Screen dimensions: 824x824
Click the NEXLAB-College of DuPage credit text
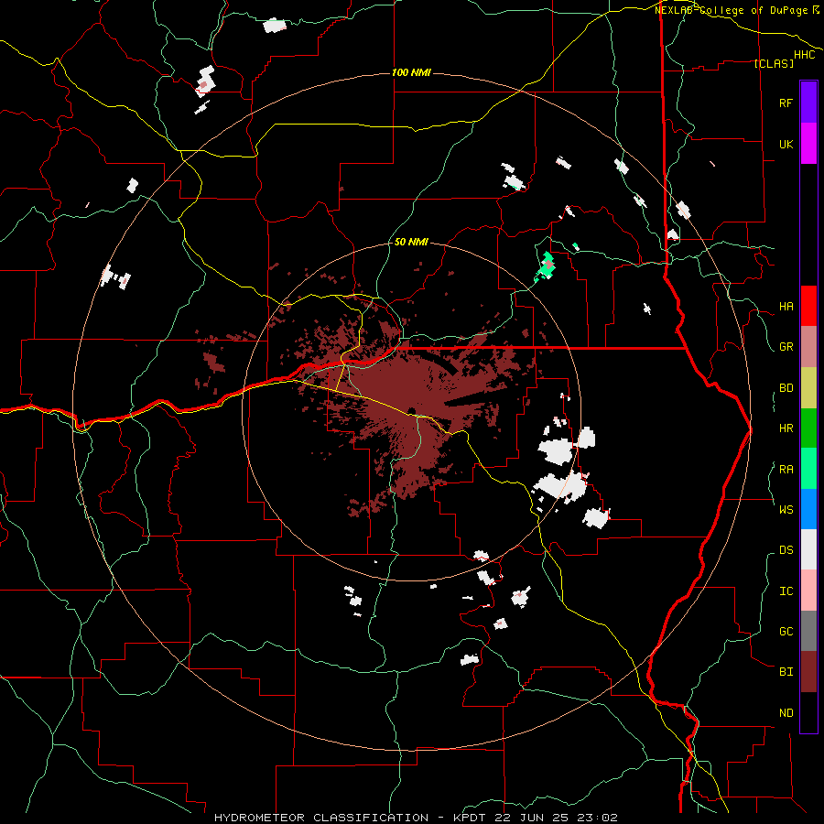(732, 10)
